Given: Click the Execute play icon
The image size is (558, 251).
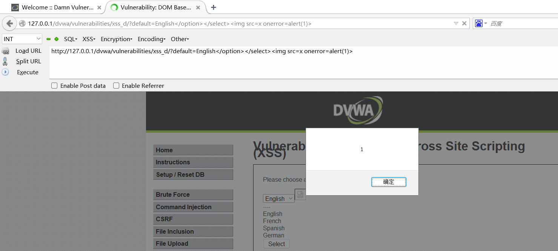Looking at the screenshot, I should pos(5,72).
